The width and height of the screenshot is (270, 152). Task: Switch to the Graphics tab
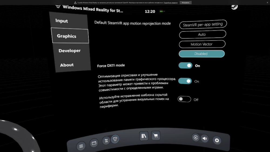click(x=70, y=35)
